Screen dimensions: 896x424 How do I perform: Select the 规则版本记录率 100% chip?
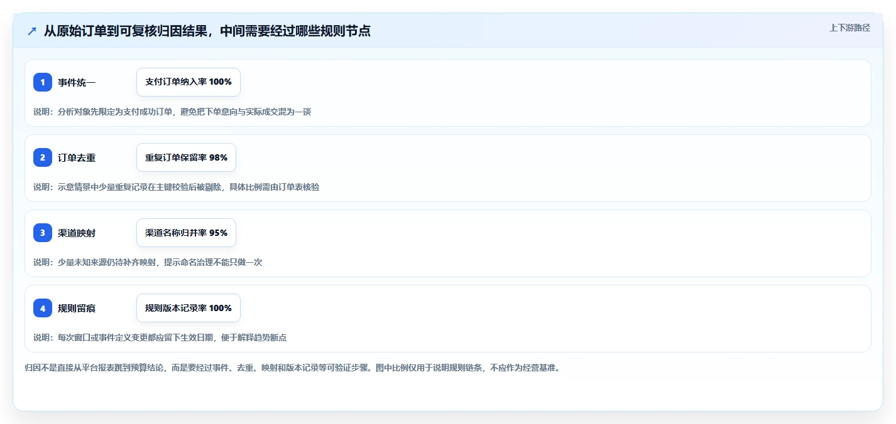pos(188,308)
